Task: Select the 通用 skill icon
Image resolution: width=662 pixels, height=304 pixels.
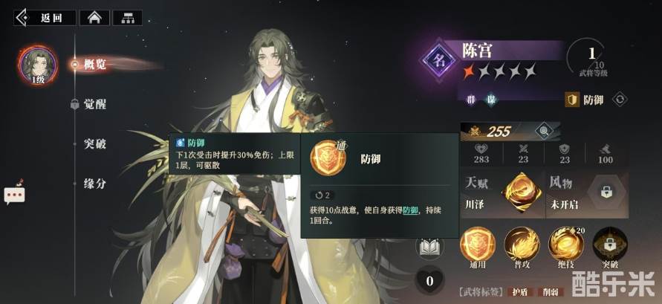Action: point(478,245)
